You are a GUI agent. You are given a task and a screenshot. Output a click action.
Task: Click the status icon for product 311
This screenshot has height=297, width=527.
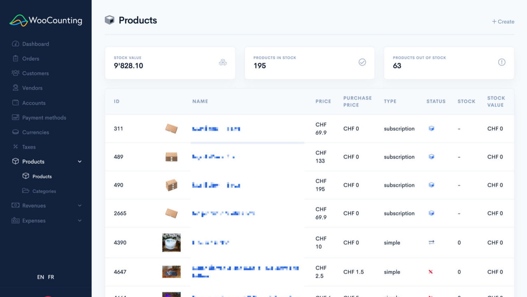point(431,129)
